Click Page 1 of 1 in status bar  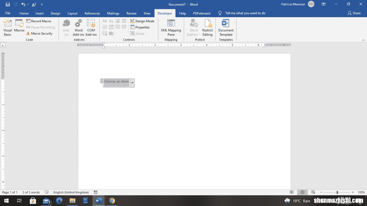pos(10,192)
